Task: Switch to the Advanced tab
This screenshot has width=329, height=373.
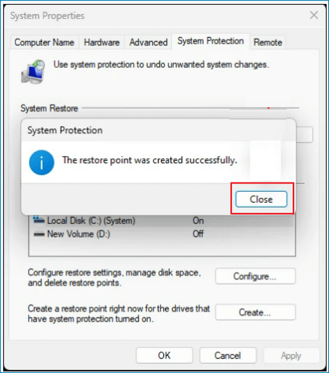Action: 149,43
